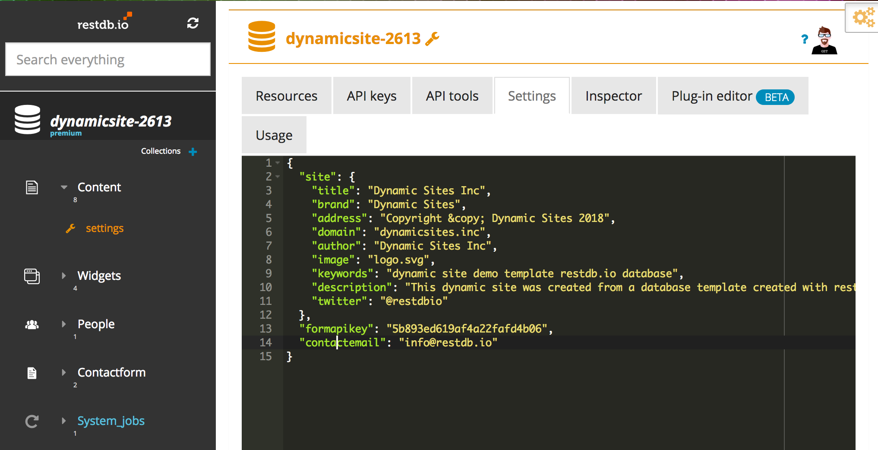Click the orange database icon in the header
The width and height of the screenshot is (878, 450).
[x=262, y=37]
